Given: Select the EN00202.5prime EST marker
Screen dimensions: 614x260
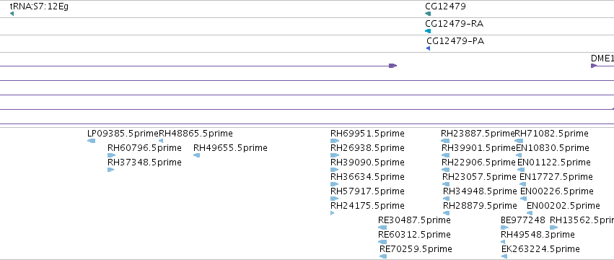Looking at the screenshot, I should point(530,213).
